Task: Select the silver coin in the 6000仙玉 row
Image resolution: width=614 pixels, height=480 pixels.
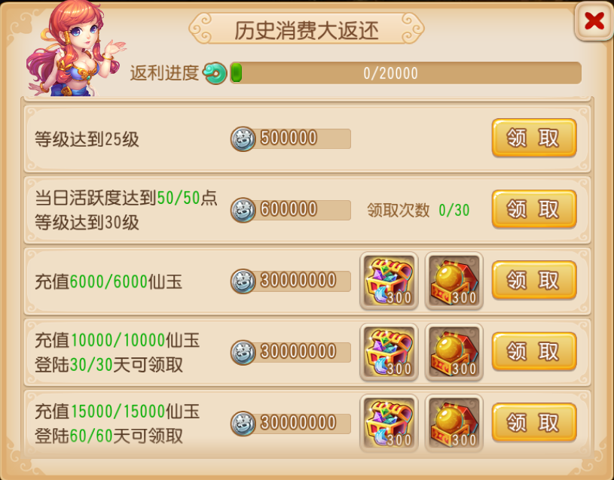Action: coord(243,281)
